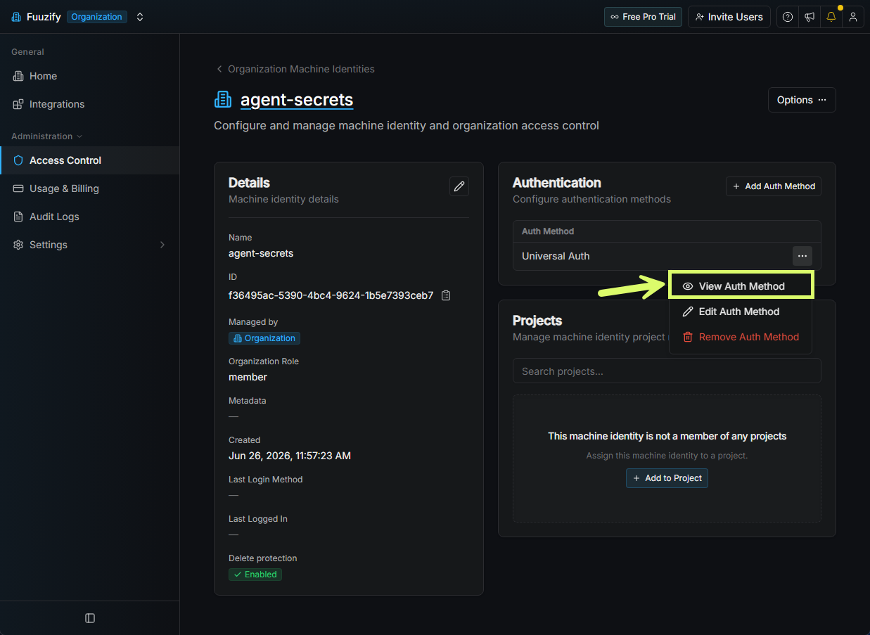Click the Search projects input field
Image resolution: width=870 pixels, height=635 pixels.
click(667, 371)
